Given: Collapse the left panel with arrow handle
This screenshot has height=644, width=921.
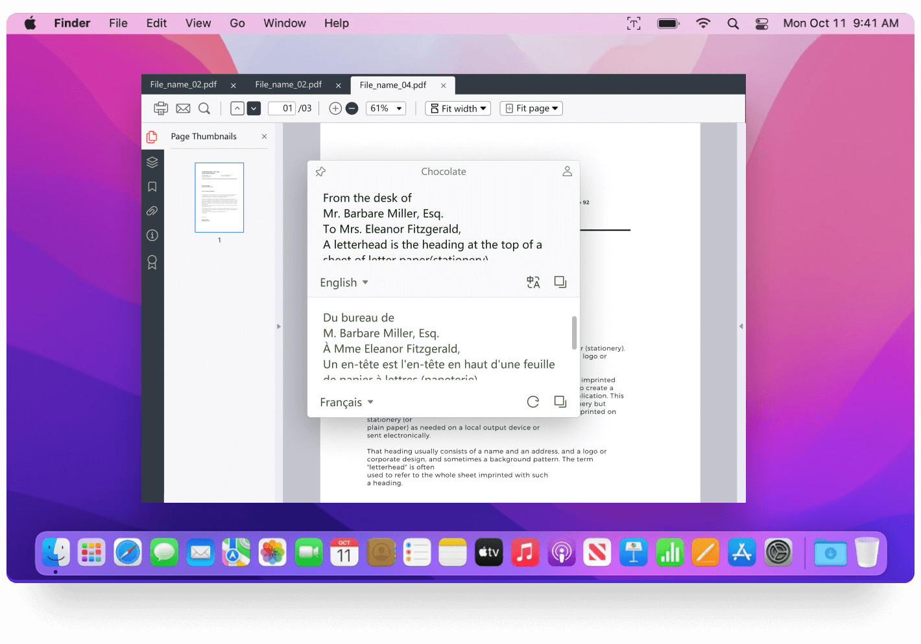Looking at the screenshot, I should pos(279,327).
